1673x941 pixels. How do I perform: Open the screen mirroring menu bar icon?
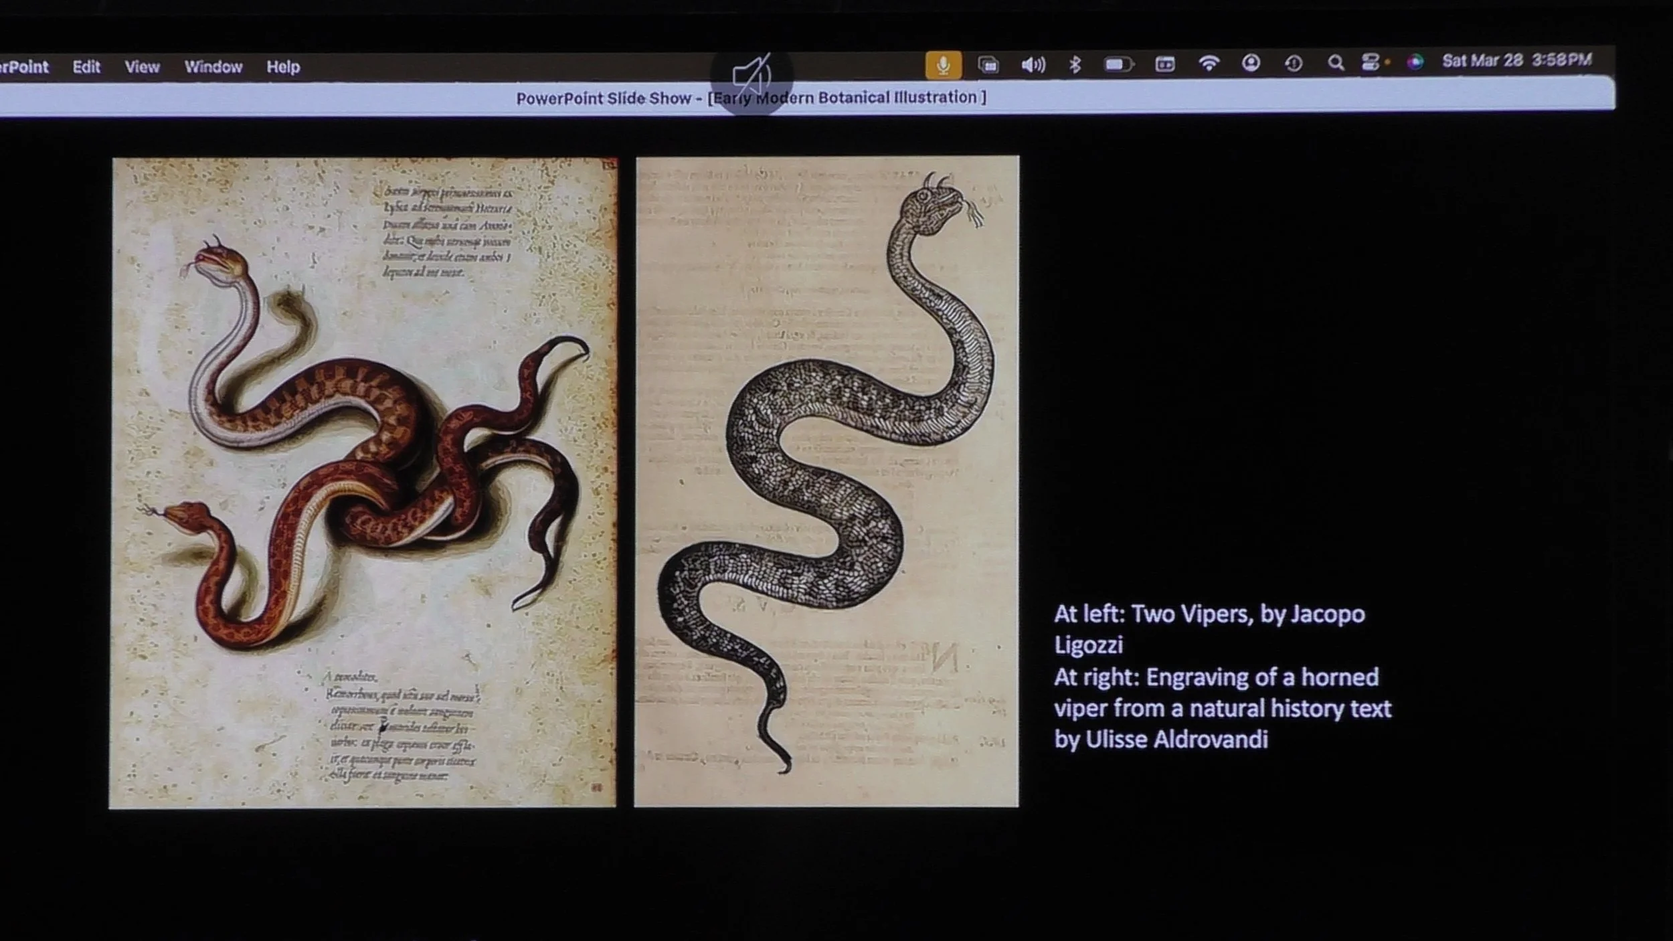pos(988,65)
